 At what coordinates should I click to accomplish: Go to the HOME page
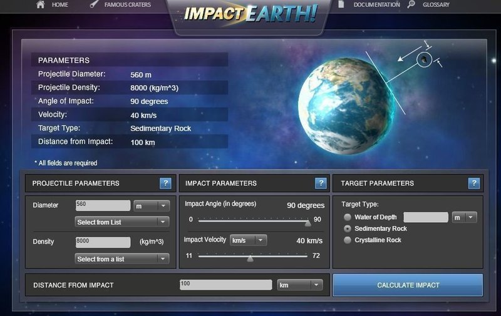coord(59,5)
